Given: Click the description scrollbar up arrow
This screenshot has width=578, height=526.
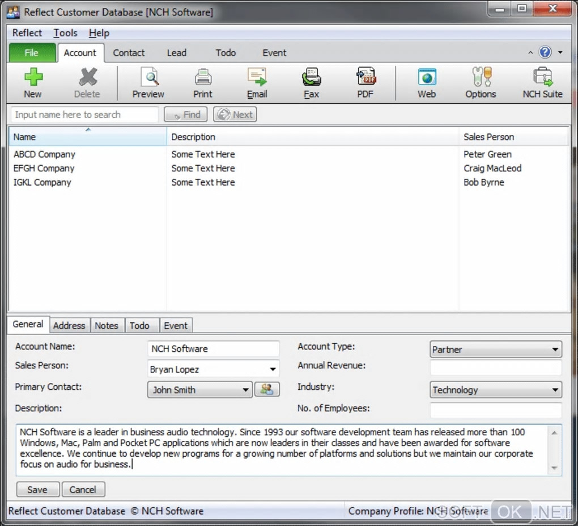Looking at the screenshot, I should [554, 432].
